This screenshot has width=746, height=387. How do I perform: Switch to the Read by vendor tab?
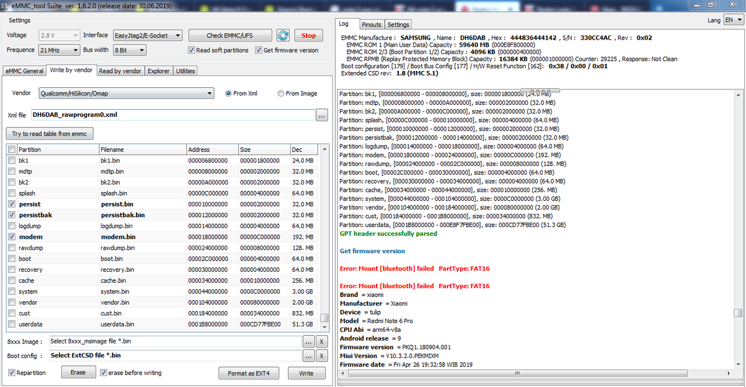click(120, 71)
